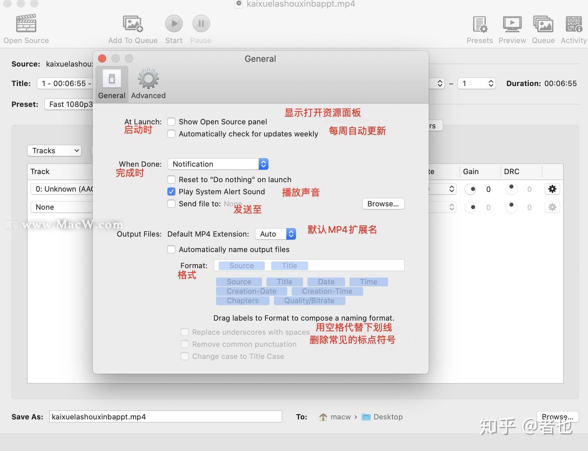Toggle Automatically check for updates weekly
The image size is (588, 451).
pyautogui.click(x=171, y=134)
